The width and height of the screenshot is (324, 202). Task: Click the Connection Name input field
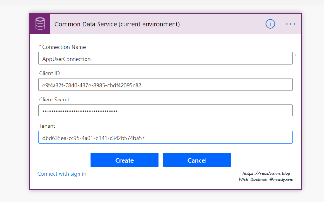tap(165, 59)
